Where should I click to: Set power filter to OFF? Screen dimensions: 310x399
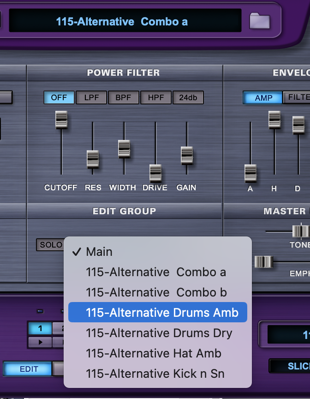click(x=59, y=97)
